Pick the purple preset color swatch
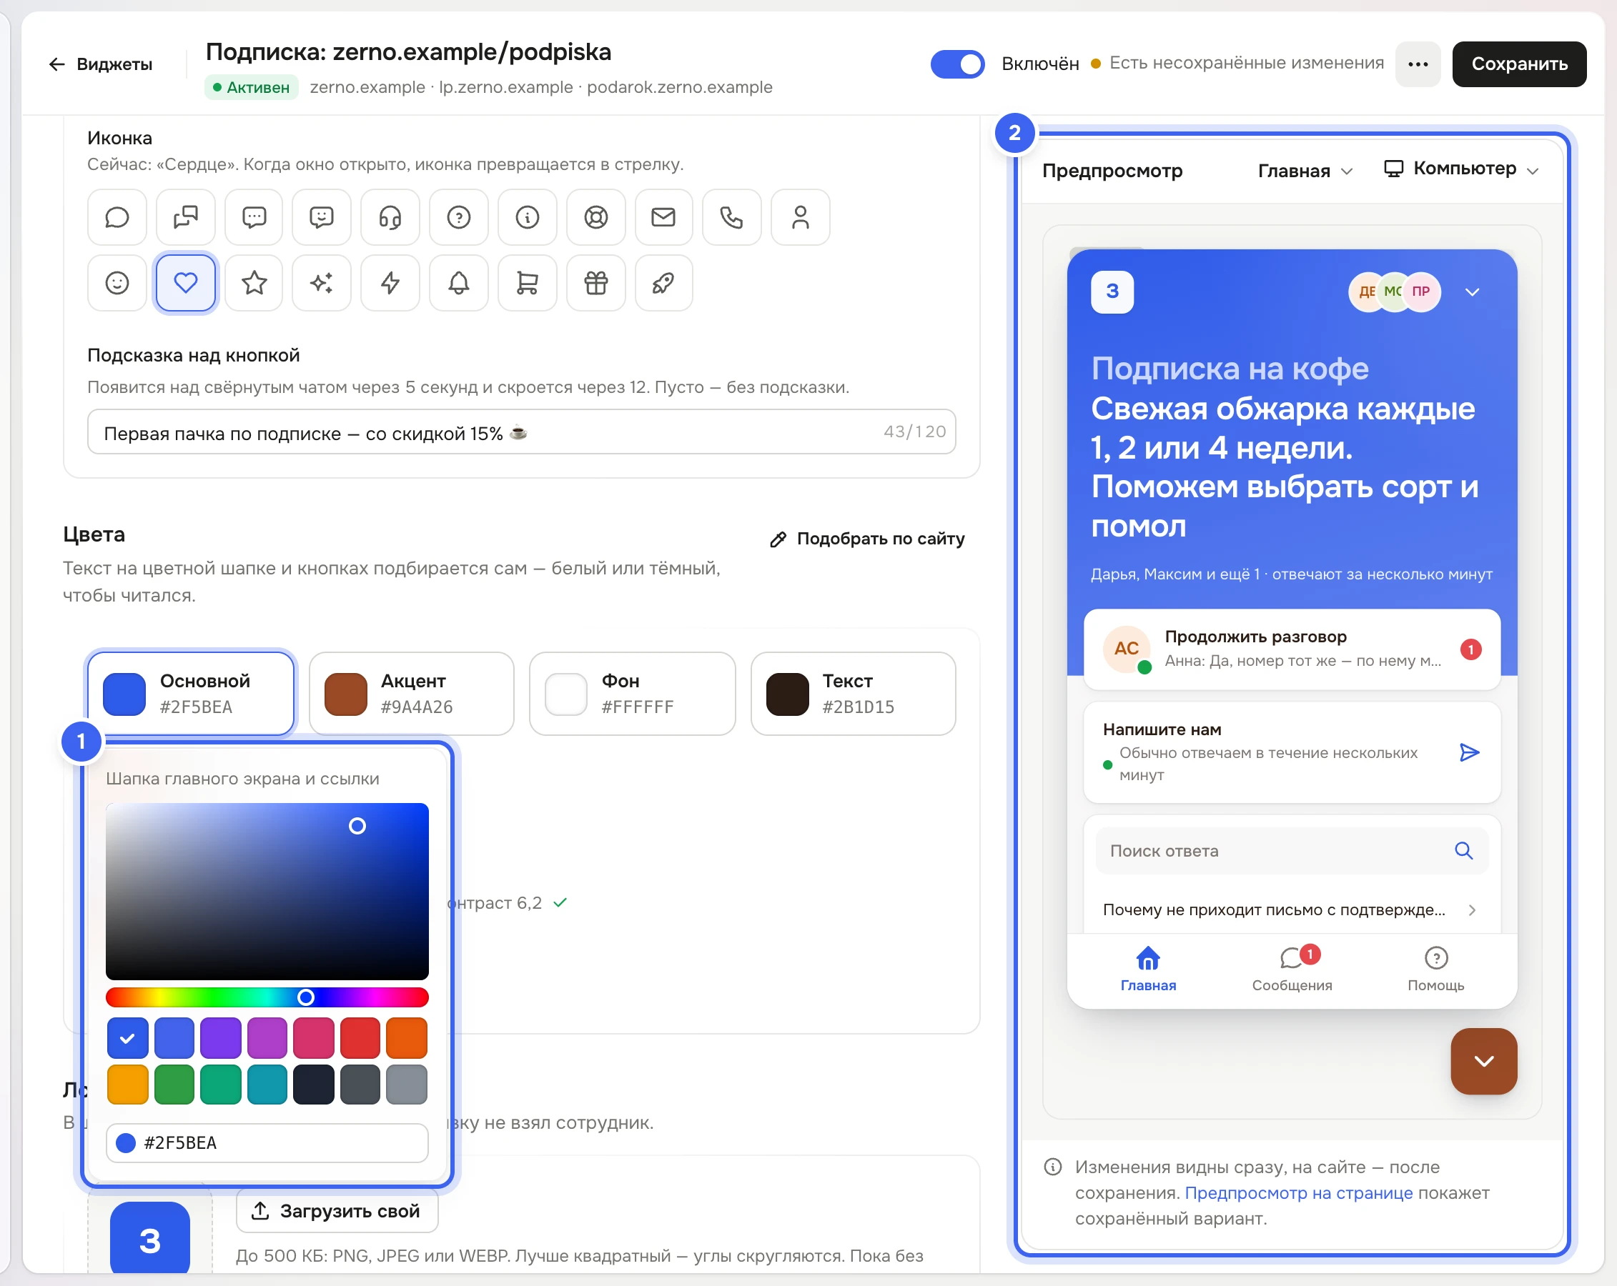1617x1286 pixels. (220, 1038)
